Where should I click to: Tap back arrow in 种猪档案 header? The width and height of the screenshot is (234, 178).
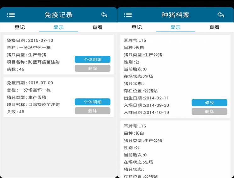221,14
